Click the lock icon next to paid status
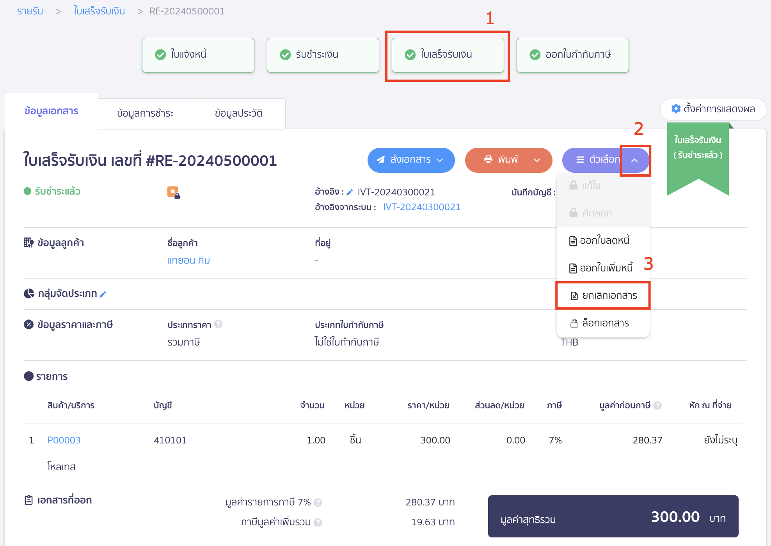Viewport: 771px width, 546px height. tap(173, 192)
